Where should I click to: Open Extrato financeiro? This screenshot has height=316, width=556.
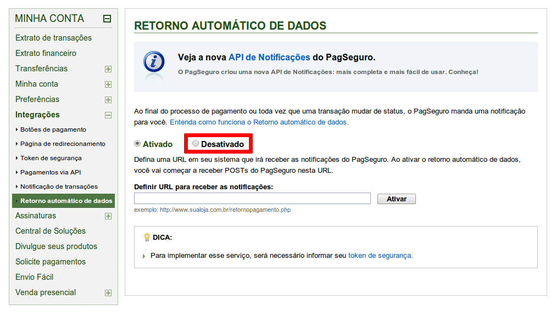46,53
